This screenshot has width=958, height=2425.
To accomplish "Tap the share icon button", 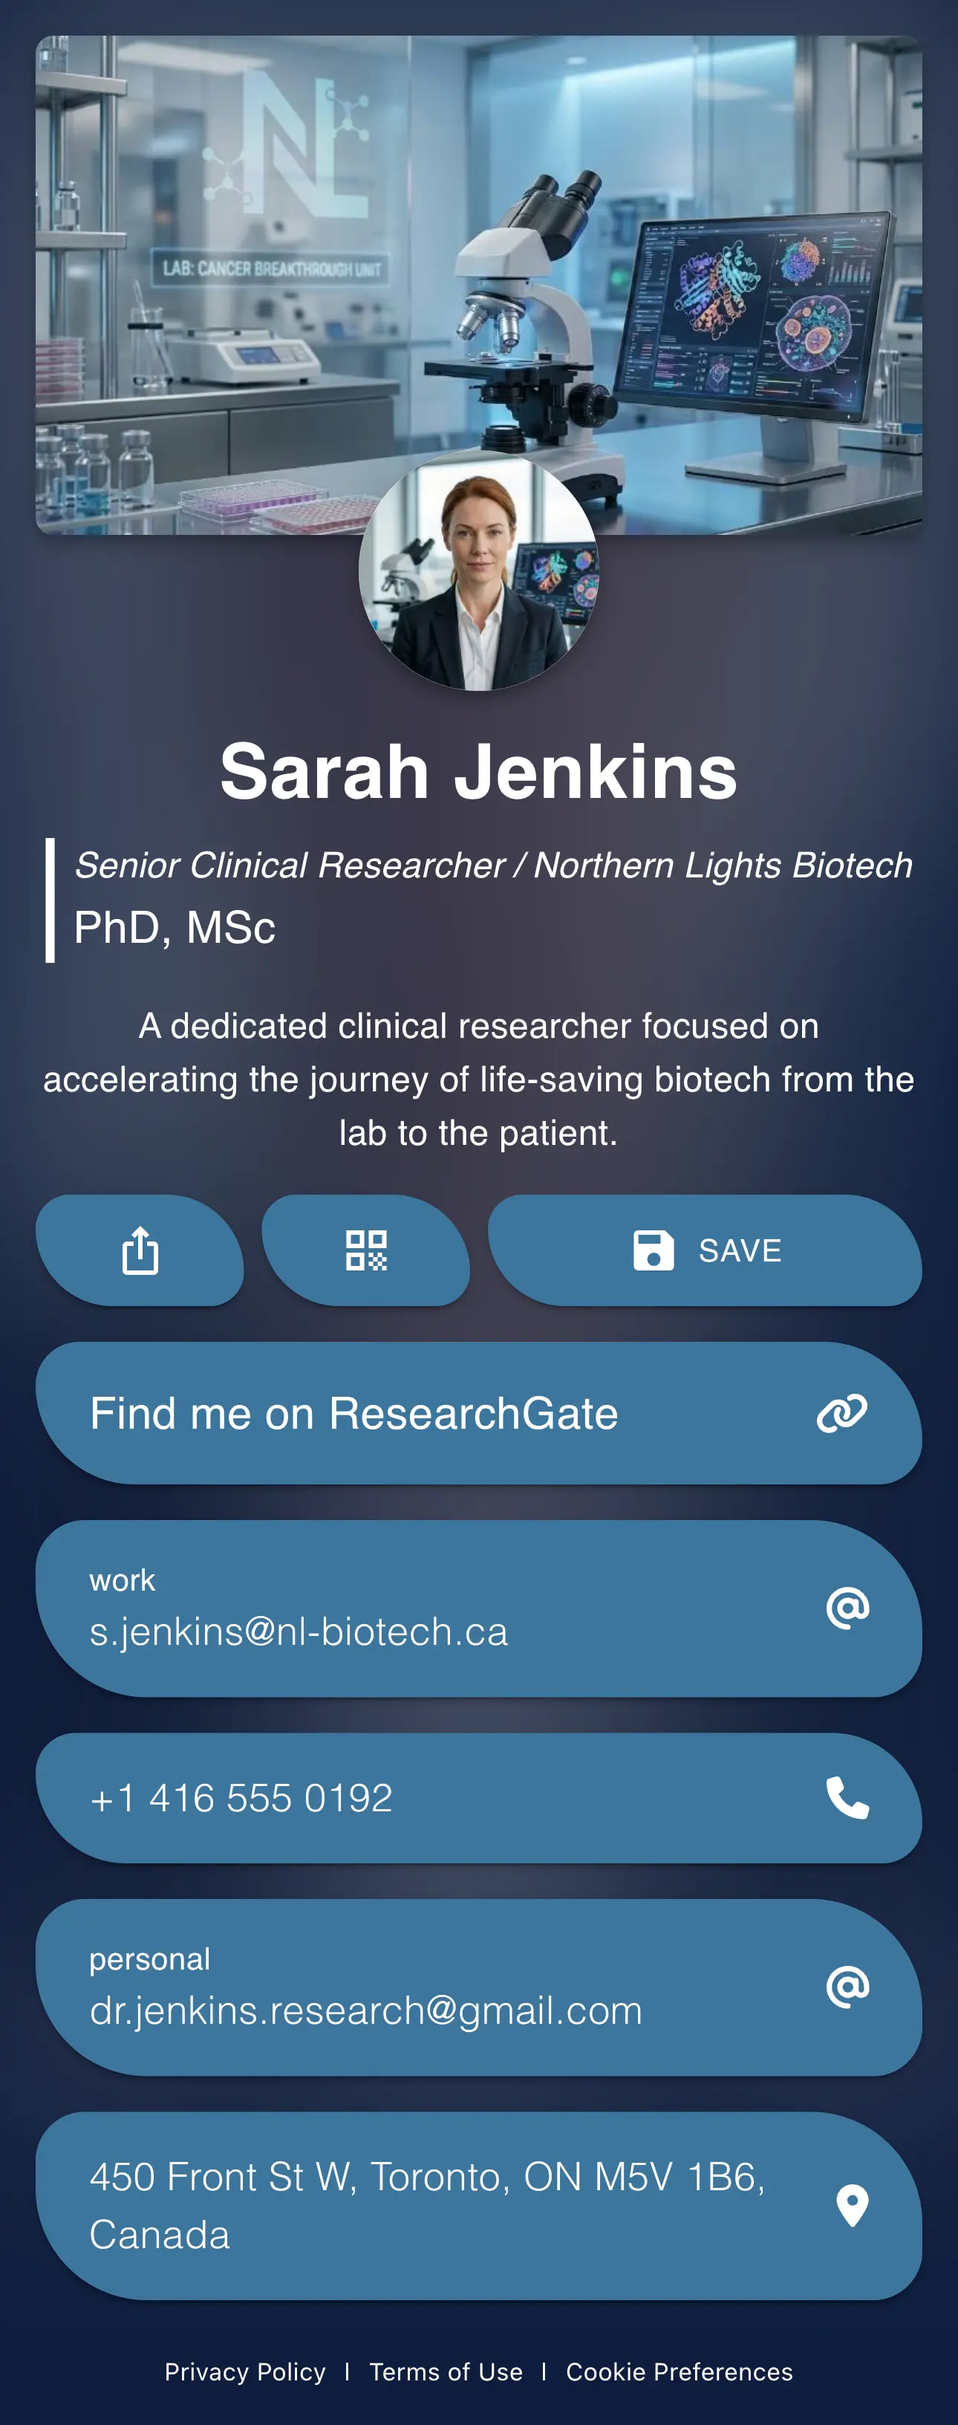I will [x=140, y=1250].
